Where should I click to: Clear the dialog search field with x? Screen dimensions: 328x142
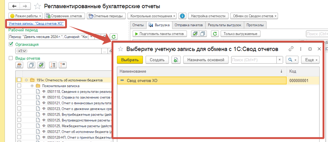coord(280,60)
